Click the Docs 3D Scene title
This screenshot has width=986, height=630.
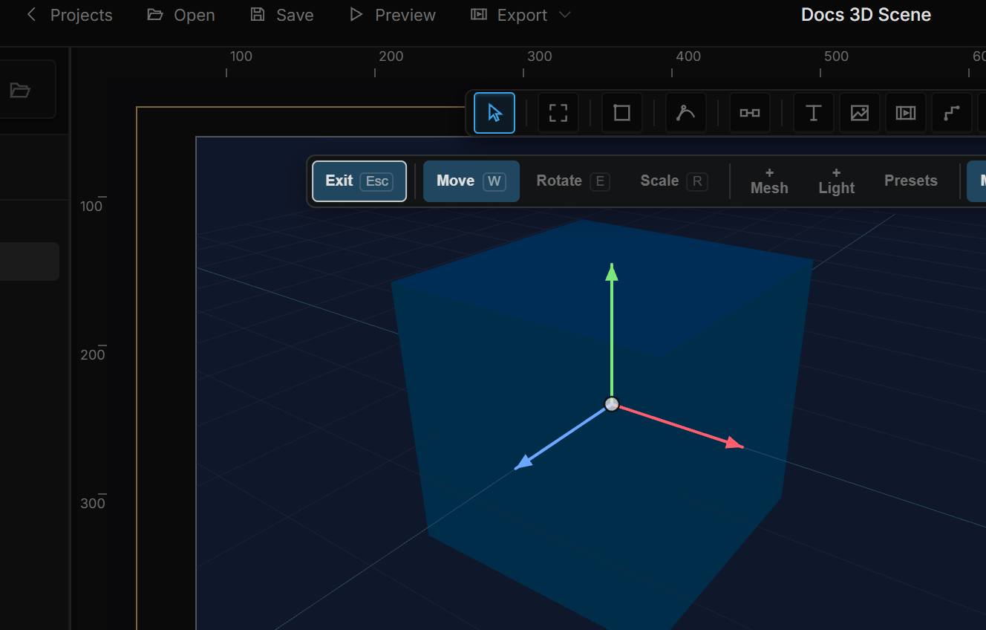coord(866,15)
